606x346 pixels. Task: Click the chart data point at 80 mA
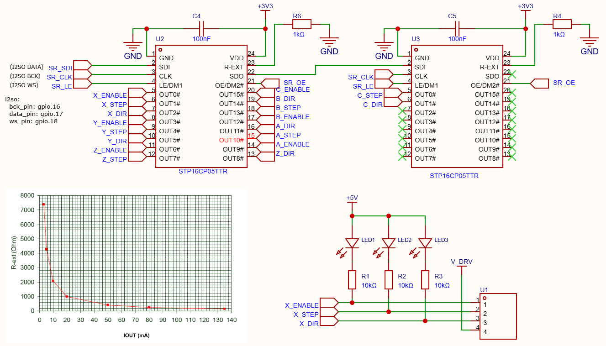tap(149, 307)
